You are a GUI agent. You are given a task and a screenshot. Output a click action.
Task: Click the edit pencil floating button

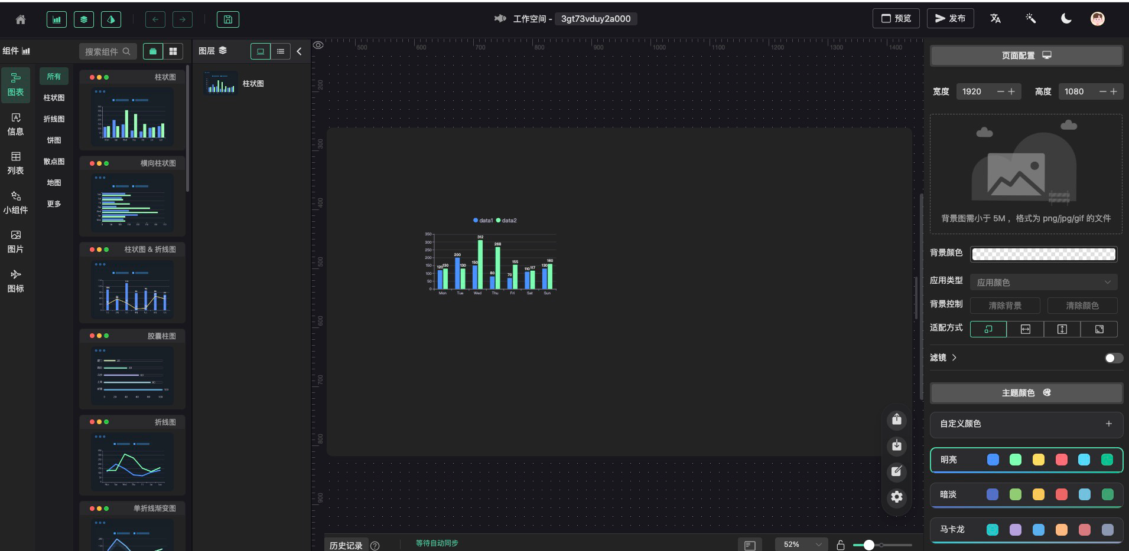897,471
